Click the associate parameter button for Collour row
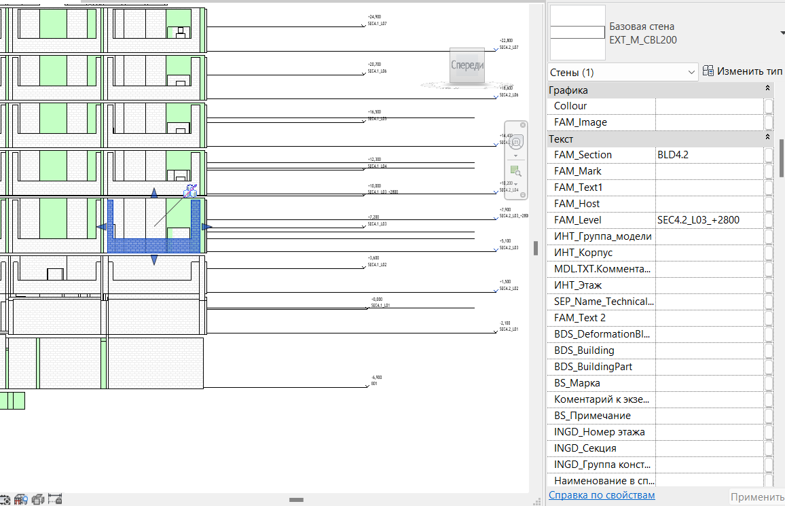The width and height of the screenshot is (785, 506). [x=769, y=106]
